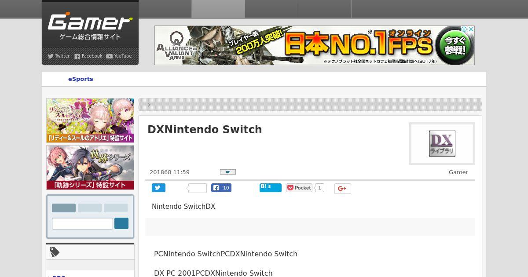Open the Kiseki series special site banner
This screenshot has height=277, width=528.
[x=90, y=168]
